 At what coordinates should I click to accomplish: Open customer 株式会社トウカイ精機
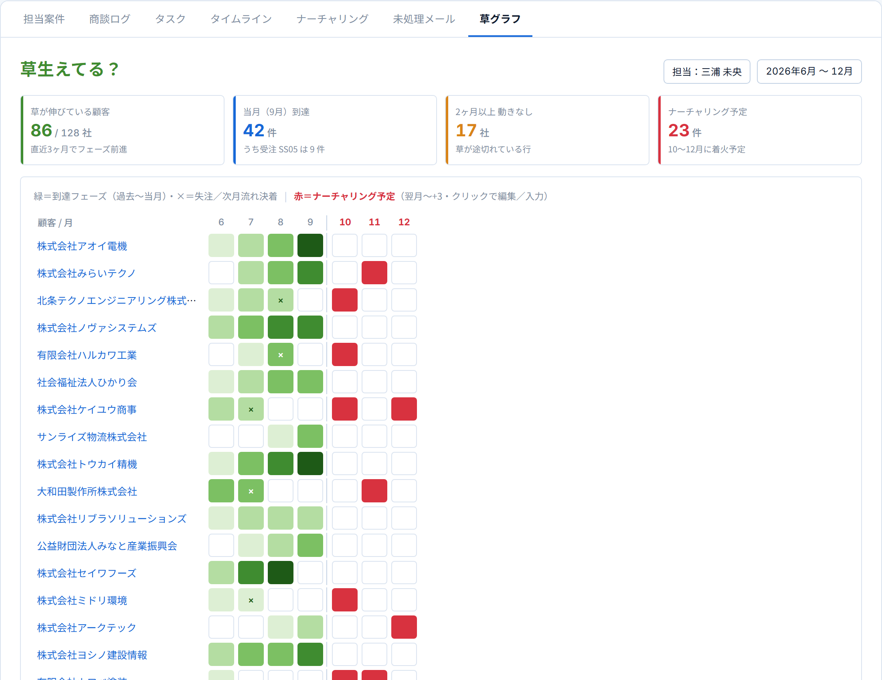tap(87, 464)
